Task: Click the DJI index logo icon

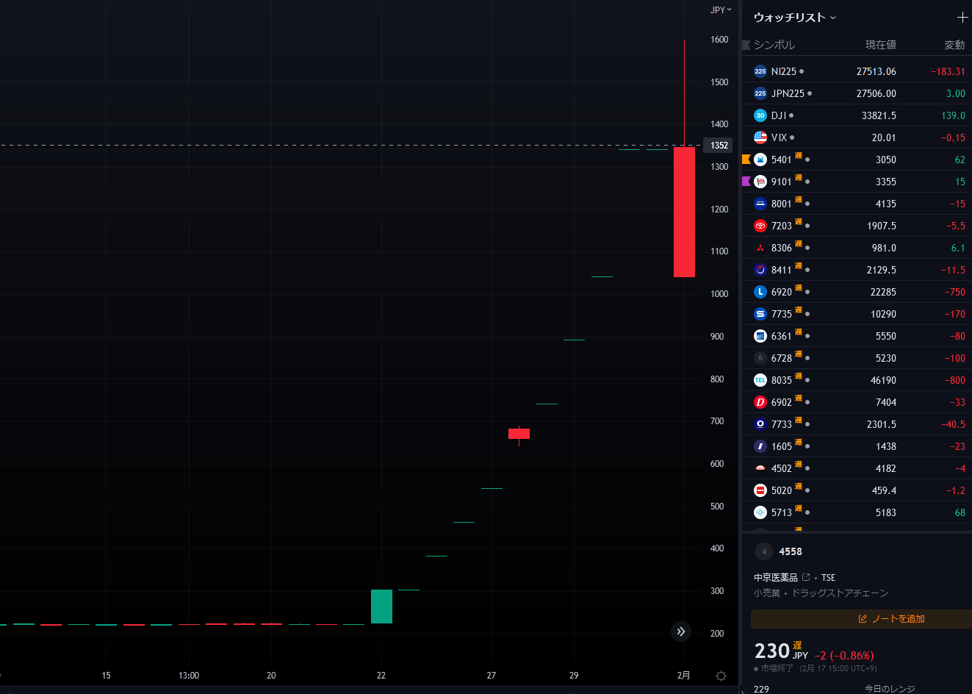Action: tap(760, 115)
